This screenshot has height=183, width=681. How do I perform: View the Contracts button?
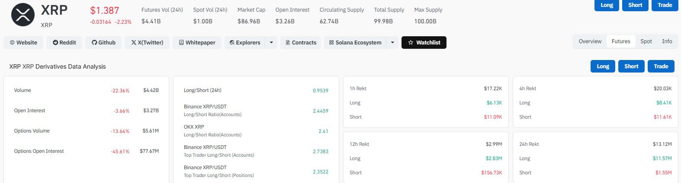(301, 42)
